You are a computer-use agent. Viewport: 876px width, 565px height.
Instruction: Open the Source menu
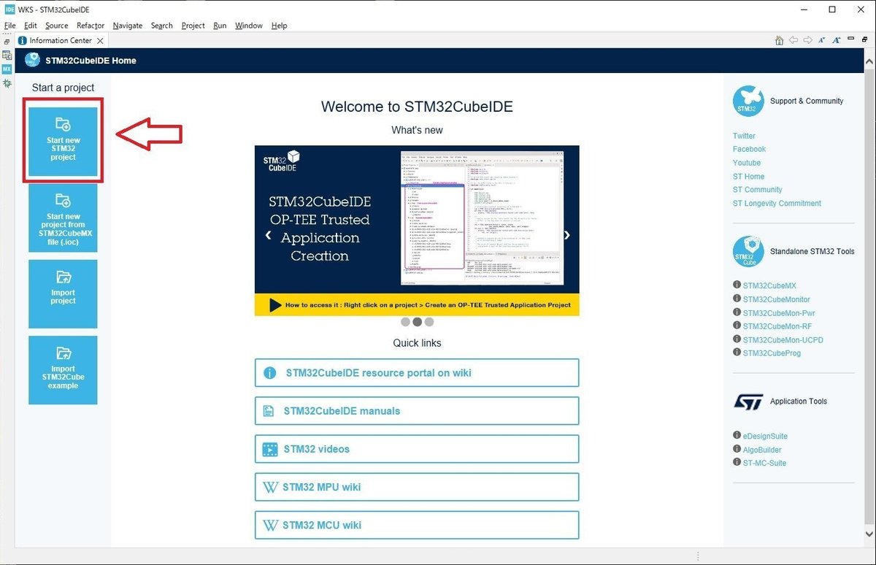pyautogui.click(x=56, y=26)
